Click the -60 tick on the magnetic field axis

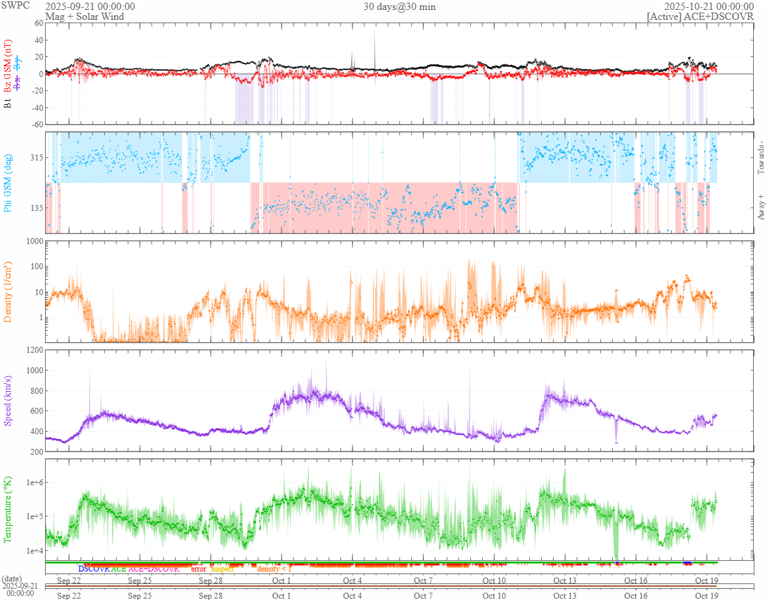click(x=38, y=124)
